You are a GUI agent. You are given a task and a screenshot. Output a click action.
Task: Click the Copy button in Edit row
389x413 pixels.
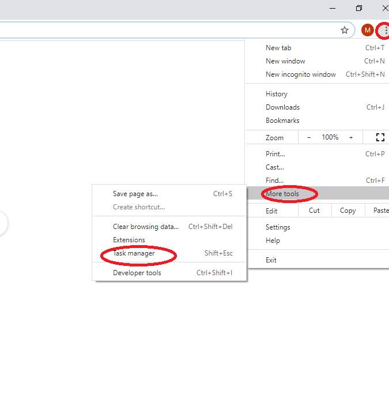click(x=348, y=211)
